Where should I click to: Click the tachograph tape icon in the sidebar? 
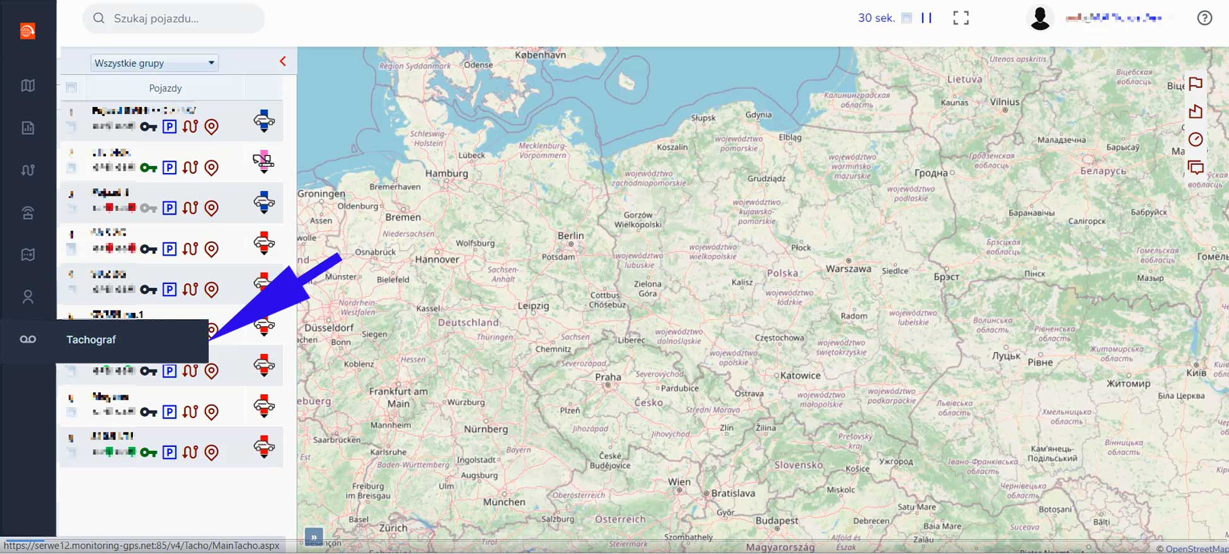[28, 339]
